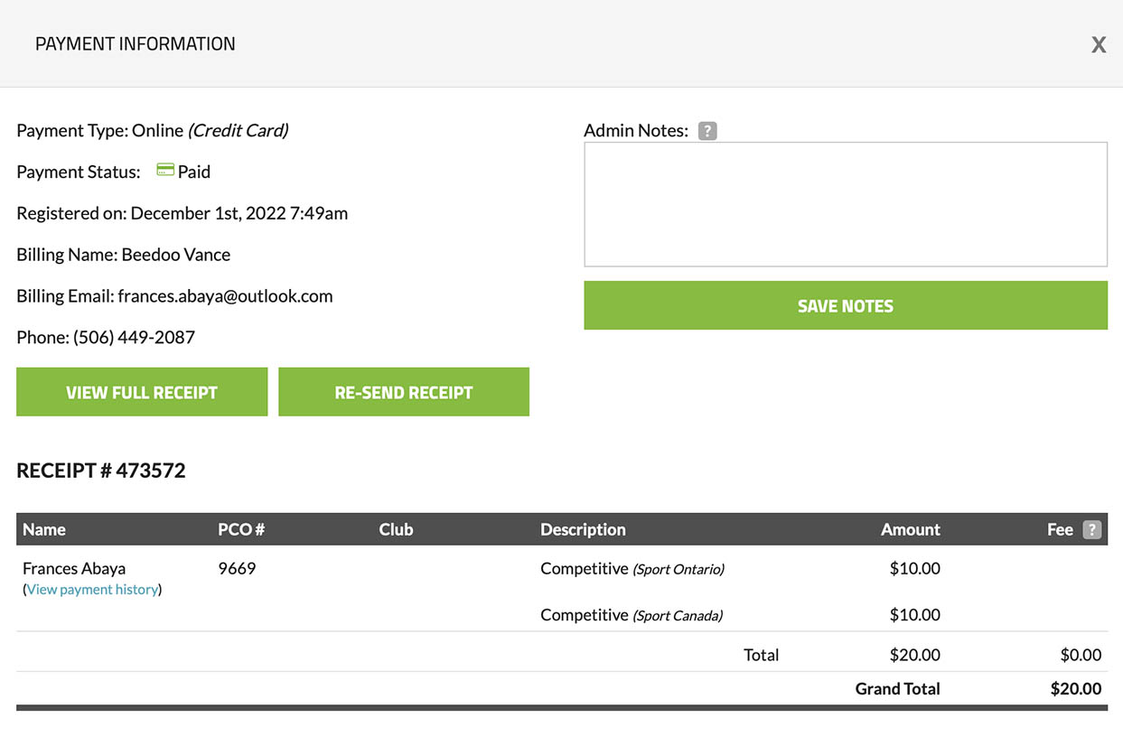Click the Fee column help icon
Image resolution: width=1123 pixels, height=746 pixels.
(x=1092, y=530)
